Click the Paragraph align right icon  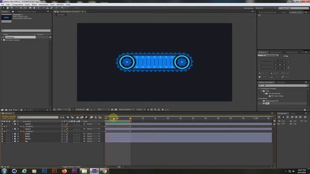point(288,117)
